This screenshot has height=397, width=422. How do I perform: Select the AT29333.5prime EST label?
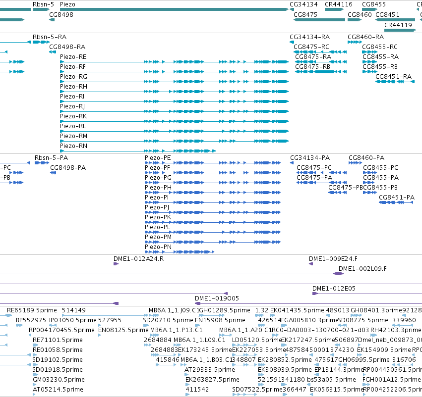click(x=210, y=370)
